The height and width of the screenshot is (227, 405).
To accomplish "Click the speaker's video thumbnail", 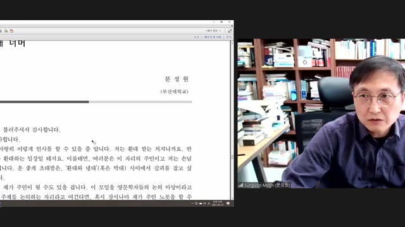I will click(x=321, y=113).
